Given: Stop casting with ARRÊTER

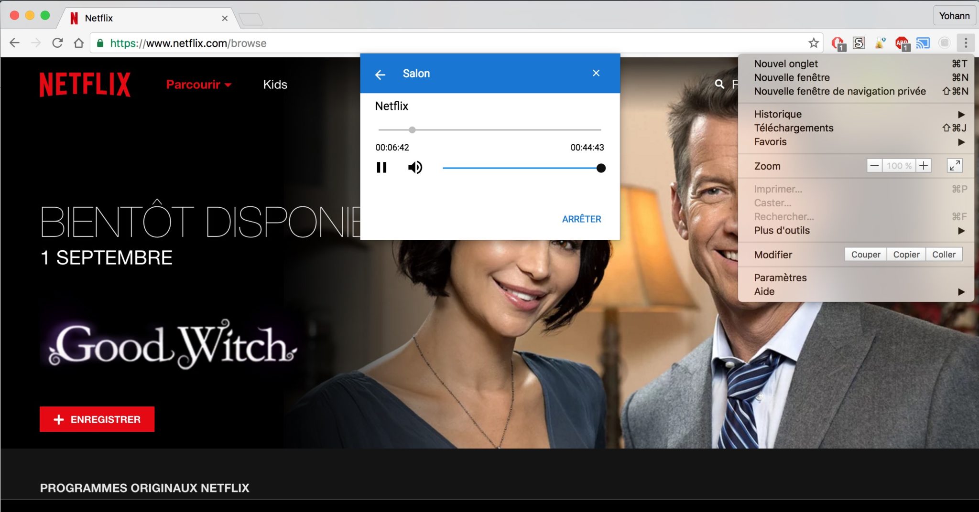Looking at the screenshot, I should (582, 219).
